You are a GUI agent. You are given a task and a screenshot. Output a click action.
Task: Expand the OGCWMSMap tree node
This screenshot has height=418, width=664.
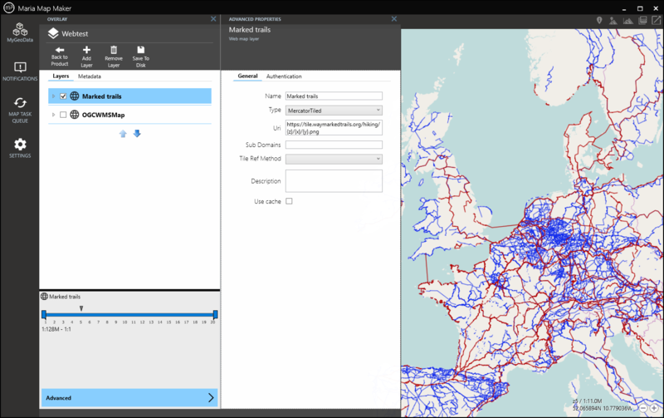pos(53,115)
